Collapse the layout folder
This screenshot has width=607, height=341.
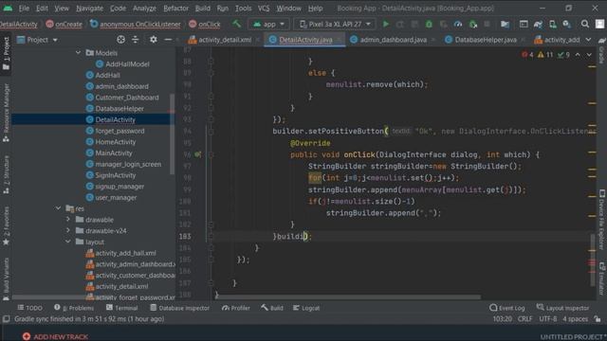[68, 242]
